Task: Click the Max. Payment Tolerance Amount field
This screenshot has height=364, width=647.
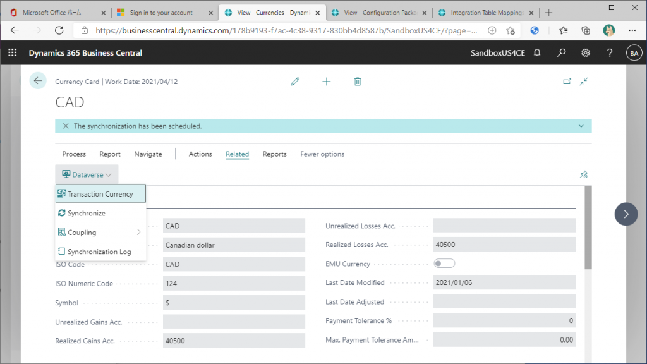Action: tap(504, 339)
